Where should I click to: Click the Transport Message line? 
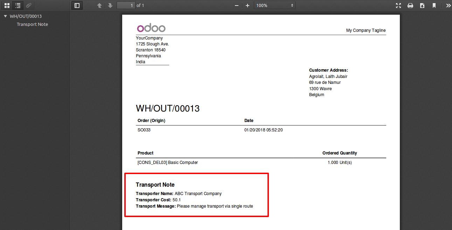(194, 206)
